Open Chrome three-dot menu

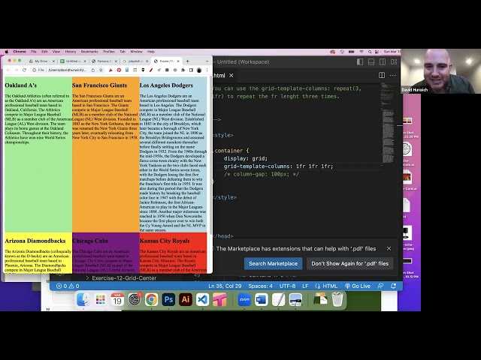click(x=207, y=70)
